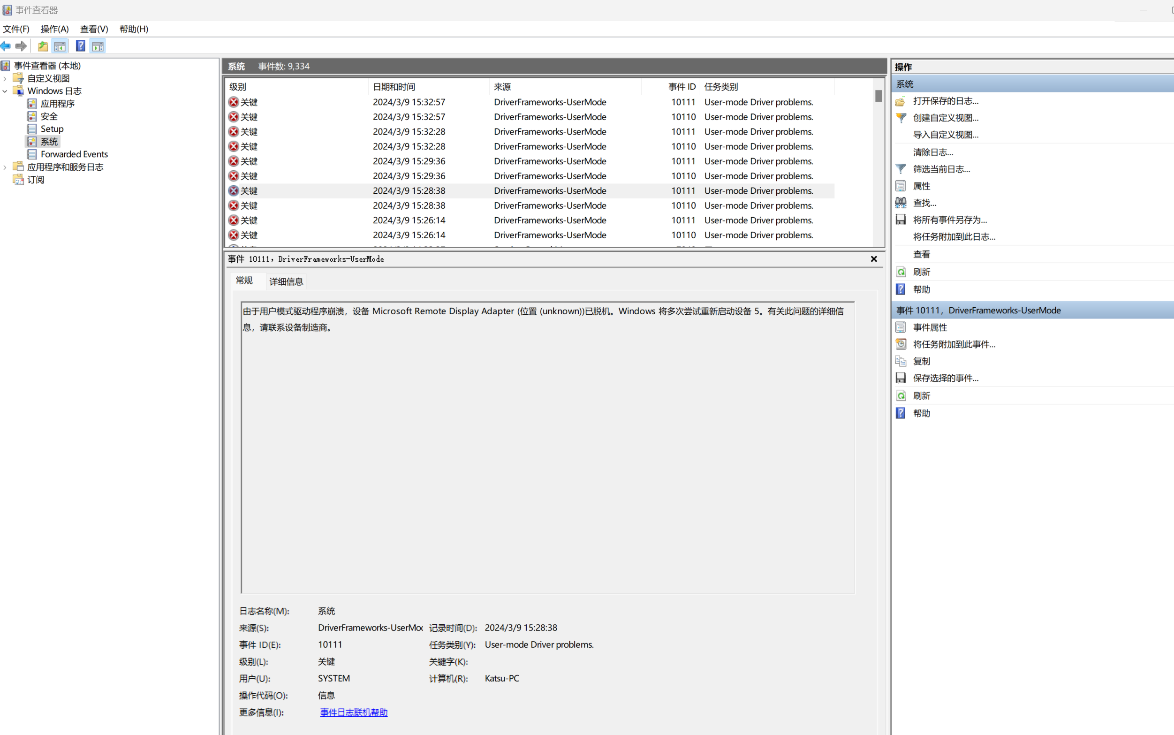Expand the 自定义视图 tree node
Image resolution: width=1174 pixels, height=735 pixels.
pos(5,78)
